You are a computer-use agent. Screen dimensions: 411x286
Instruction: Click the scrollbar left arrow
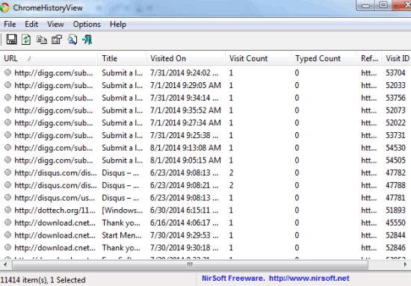pos(5,265)
